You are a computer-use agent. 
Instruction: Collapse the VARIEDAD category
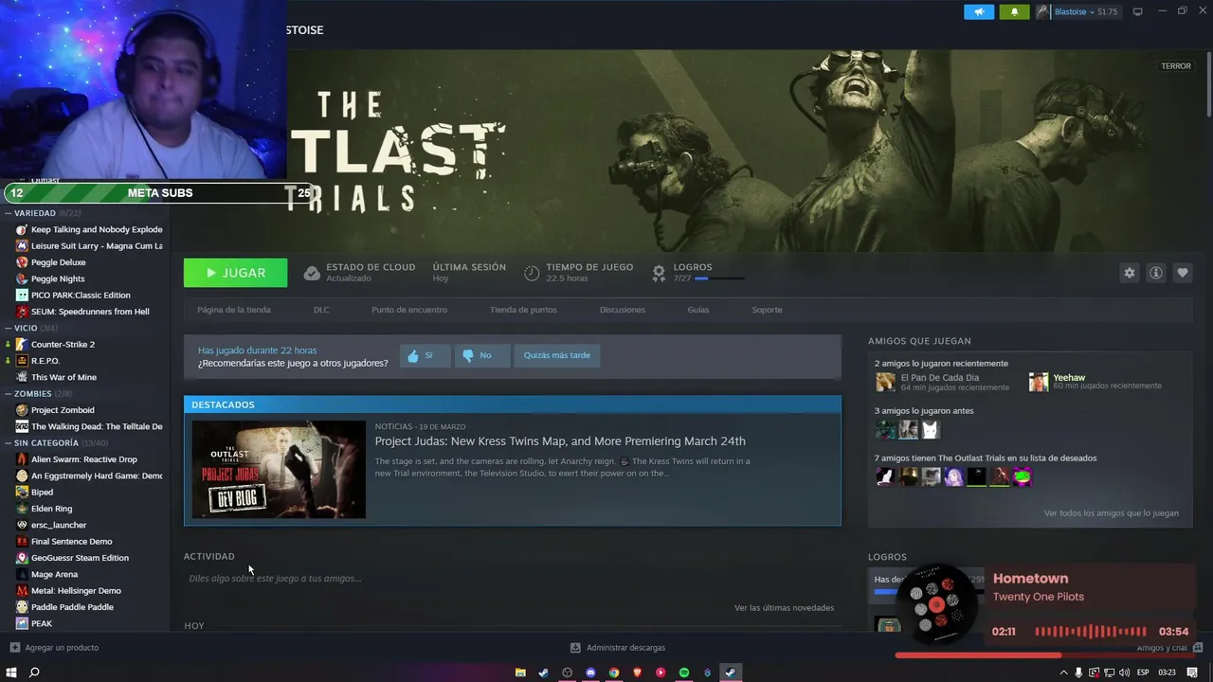coord(8,213)
